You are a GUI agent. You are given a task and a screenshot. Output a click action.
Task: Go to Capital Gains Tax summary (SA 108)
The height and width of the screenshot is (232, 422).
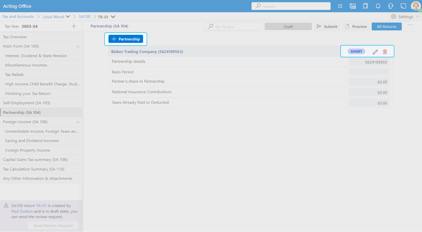click(x=35, y=160)
